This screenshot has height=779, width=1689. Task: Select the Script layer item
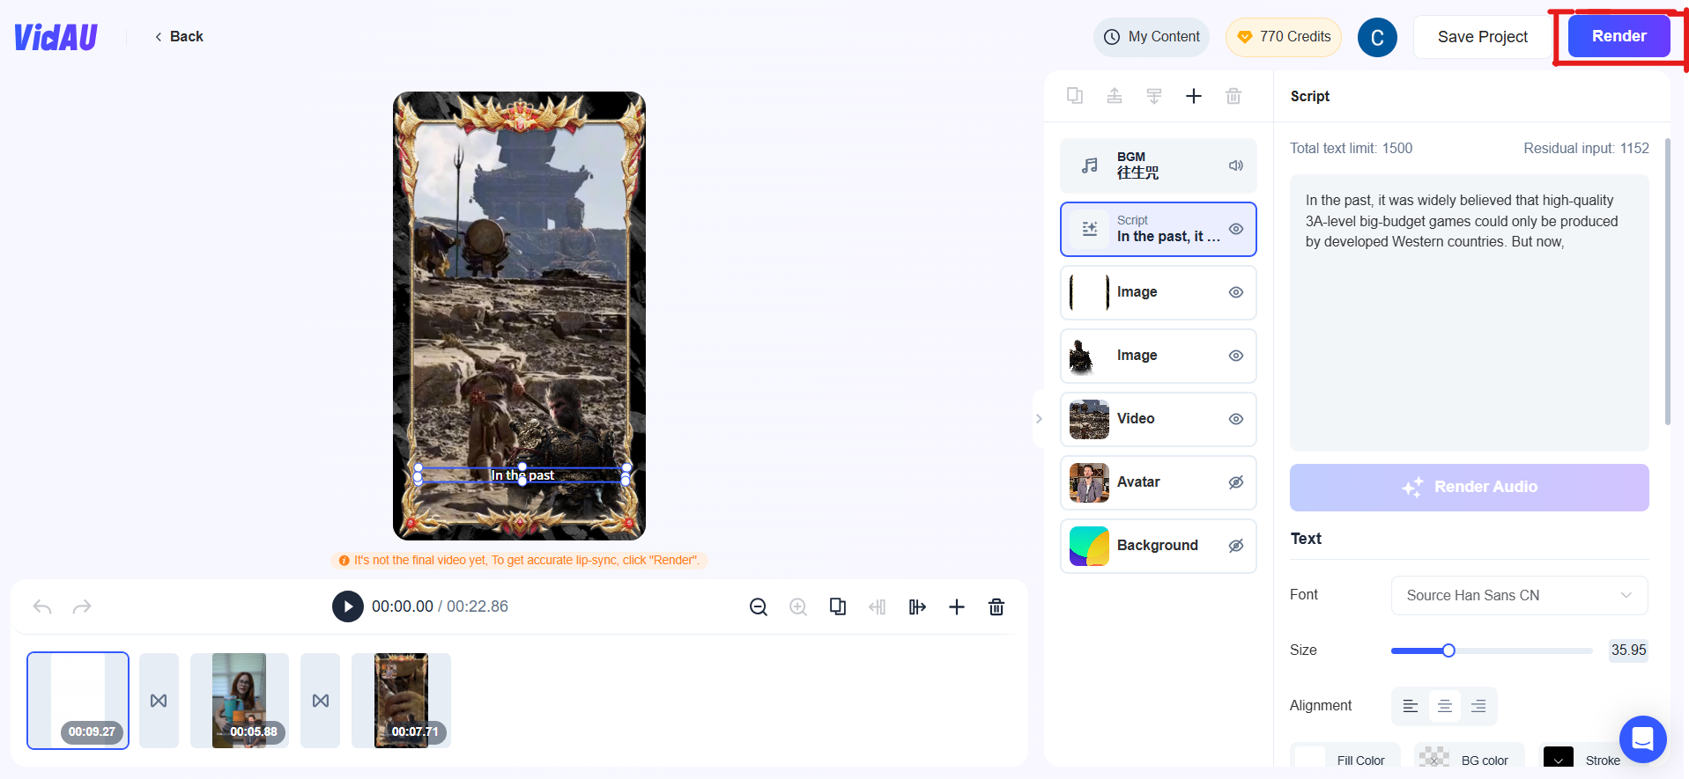pyautogui.click(x=1157, y=230)
